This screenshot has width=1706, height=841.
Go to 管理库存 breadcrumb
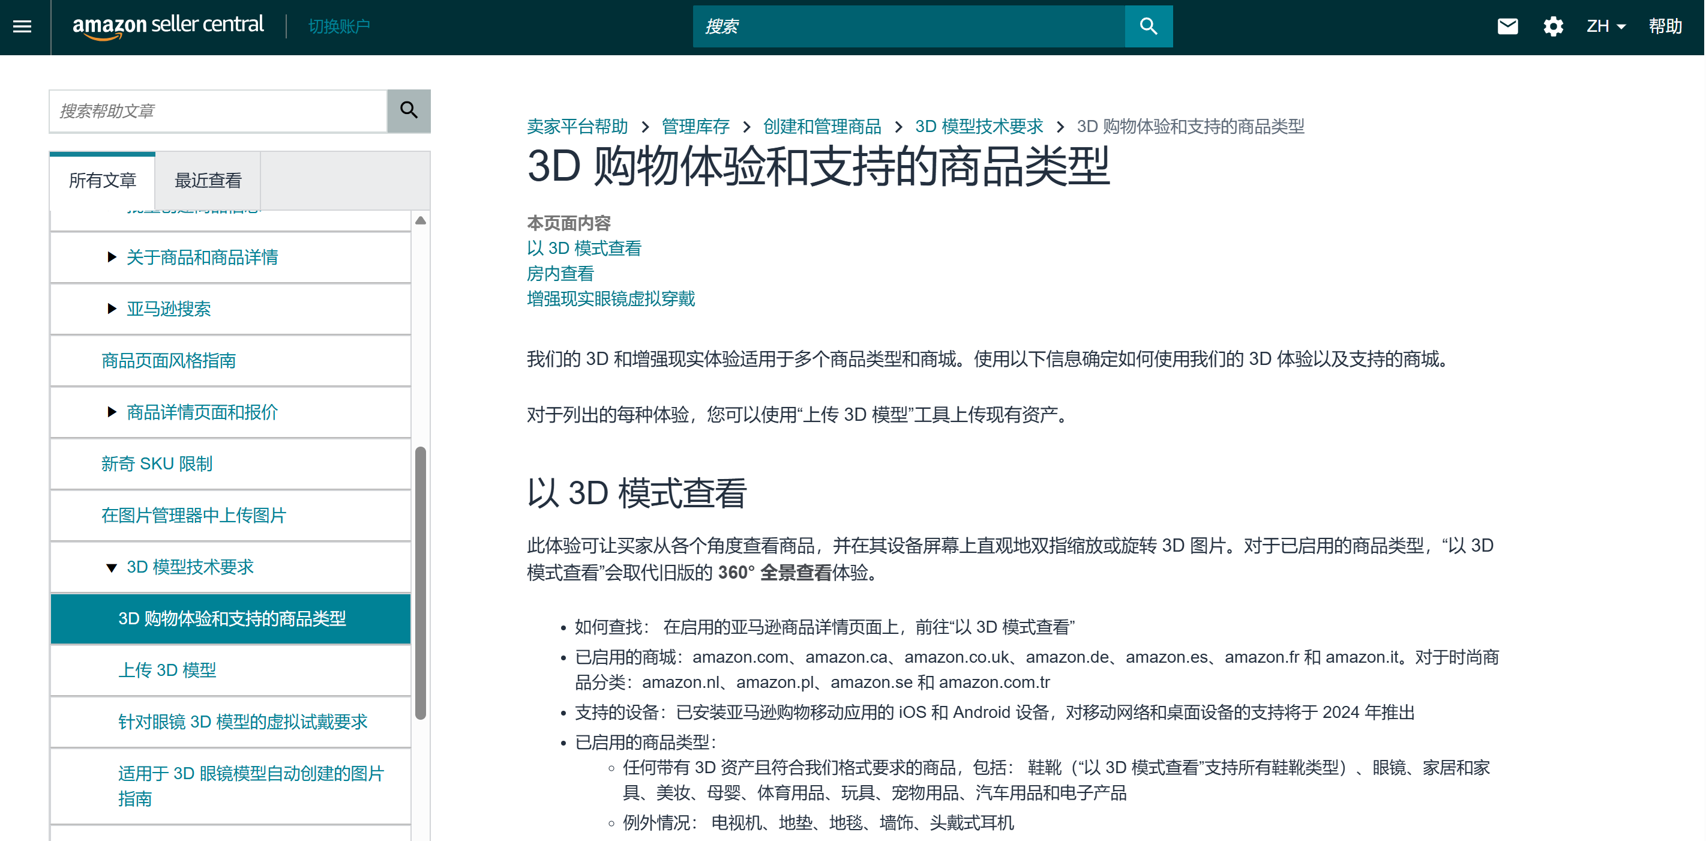point(695,127)
